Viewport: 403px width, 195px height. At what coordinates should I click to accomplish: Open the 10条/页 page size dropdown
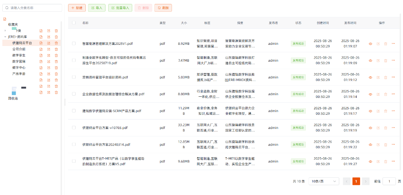pyautogui.click(x=324, y=181)
